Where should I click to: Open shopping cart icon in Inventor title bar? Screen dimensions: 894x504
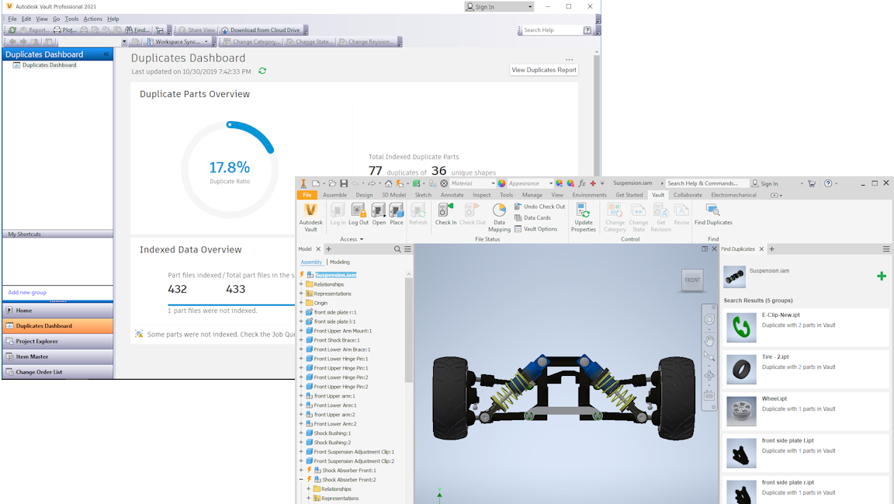tap(811, 183)
